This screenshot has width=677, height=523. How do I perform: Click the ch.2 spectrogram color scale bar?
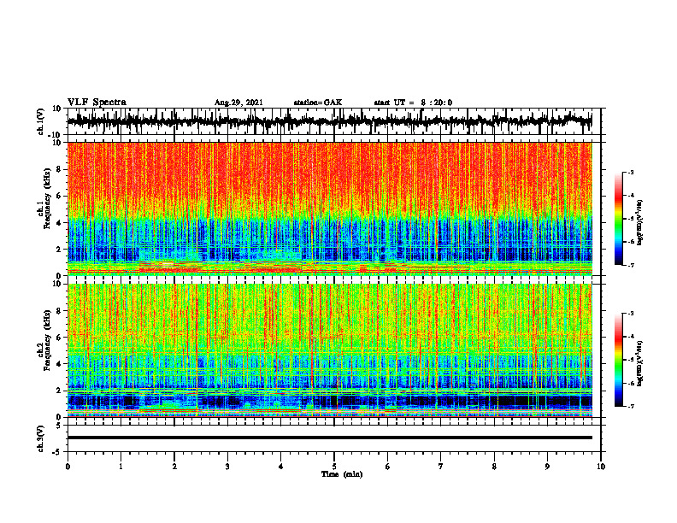[618, 360]
